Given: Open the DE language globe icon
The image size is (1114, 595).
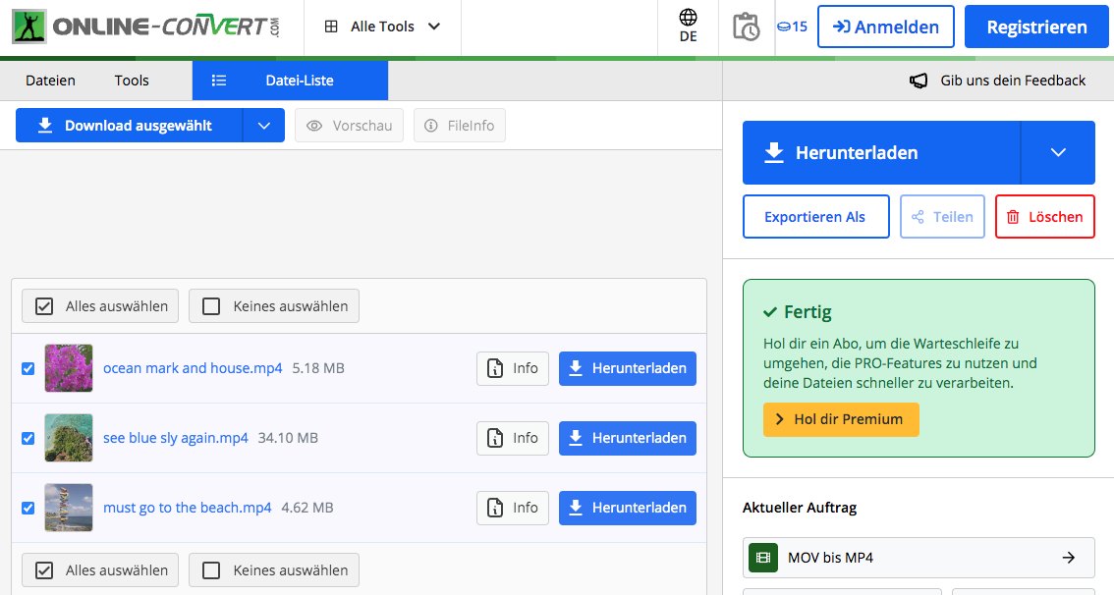Looking at the screenshot, I should 688,19.
